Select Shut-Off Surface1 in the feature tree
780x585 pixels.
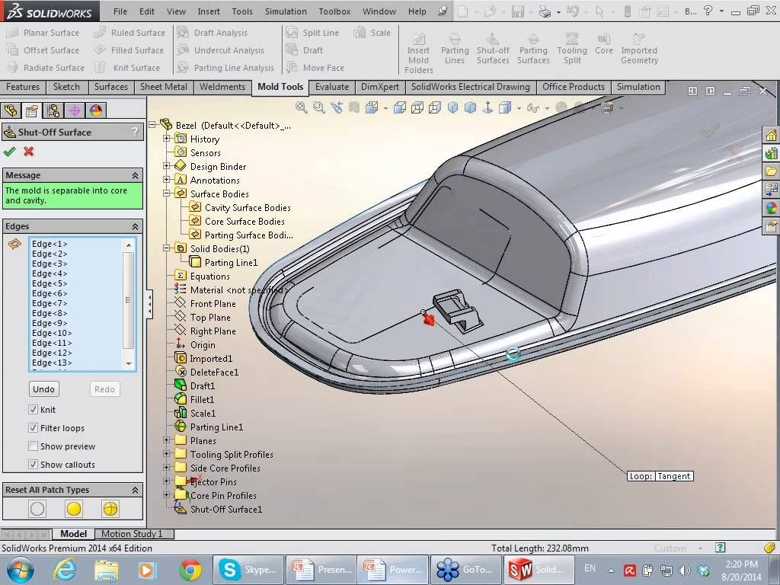click(225, 510)
